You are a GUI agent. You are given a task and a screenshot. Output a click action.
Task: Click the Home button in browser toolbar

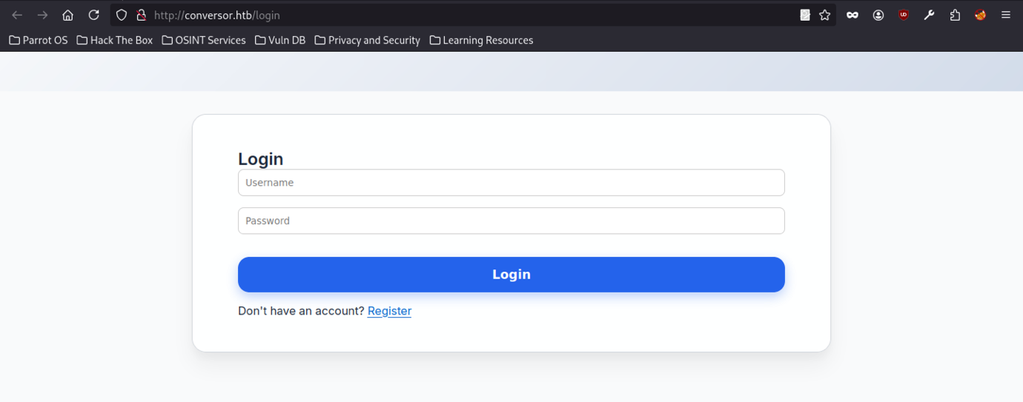pyautogui.click(x=67, y=15)
